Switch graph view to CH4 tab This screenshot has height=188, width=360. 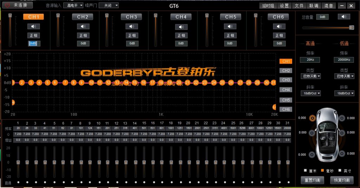(286, 90)
